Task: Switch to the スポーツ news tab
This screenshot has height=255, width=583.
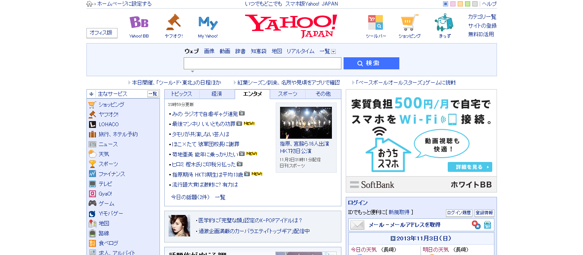Action: 287,94
